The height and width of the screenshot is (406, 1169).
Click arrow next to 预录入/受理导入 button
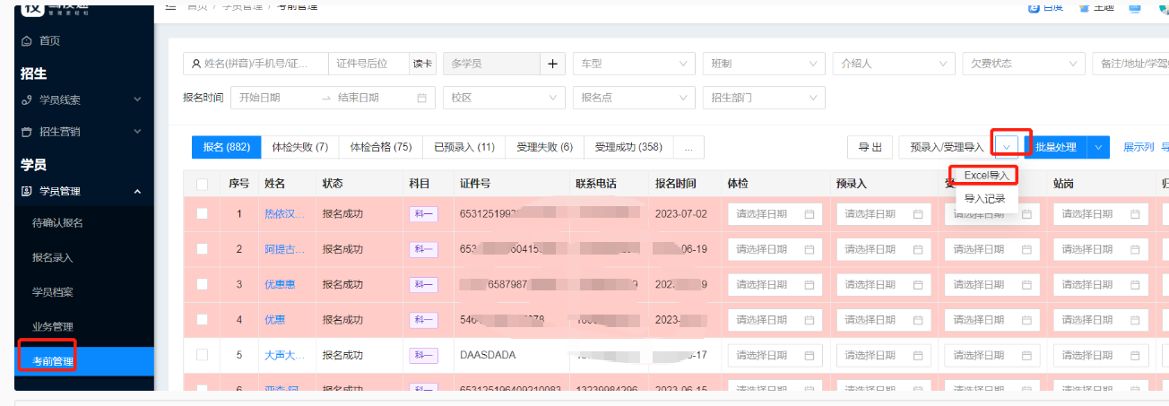point(1007,147)
